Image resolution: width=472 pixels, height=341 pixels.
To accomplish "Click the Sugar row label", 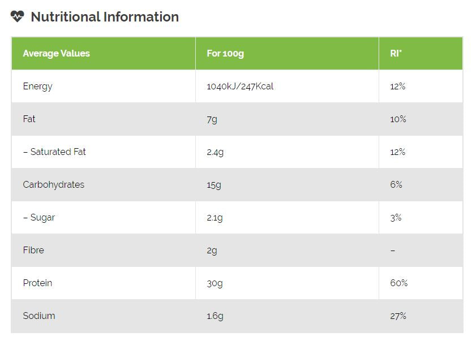I will click(x=39, y=218).
